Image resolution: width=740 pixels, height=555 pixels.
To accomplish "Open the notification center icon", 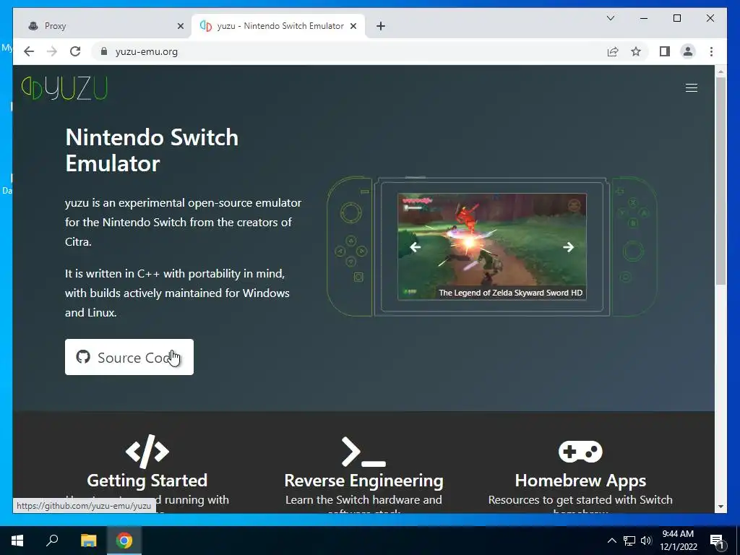I will (x=718, y=541).
